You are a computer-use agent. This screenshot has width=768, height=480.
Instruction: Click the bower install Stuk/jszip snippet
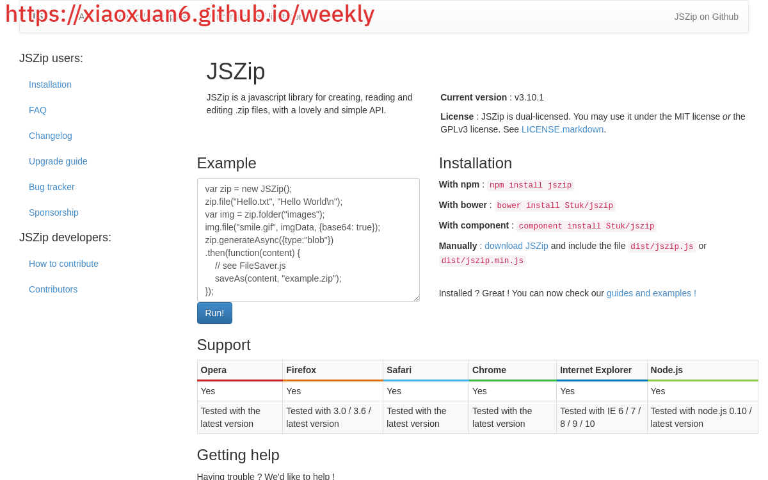tap(555, 206)
